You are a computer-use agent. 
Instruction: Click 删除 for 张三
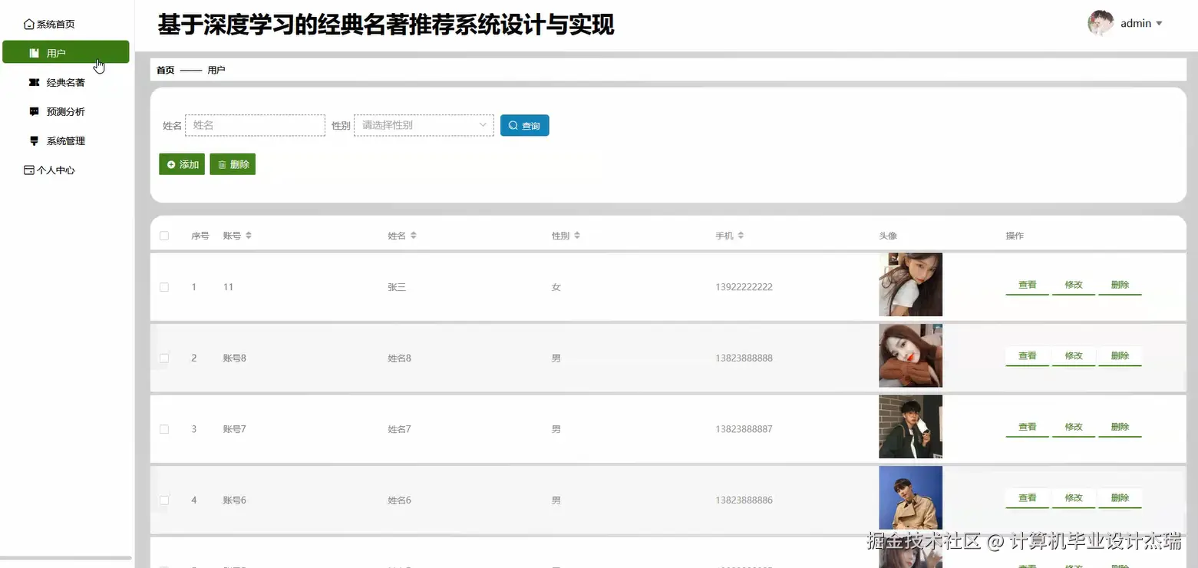click(x=1120, y=285)
